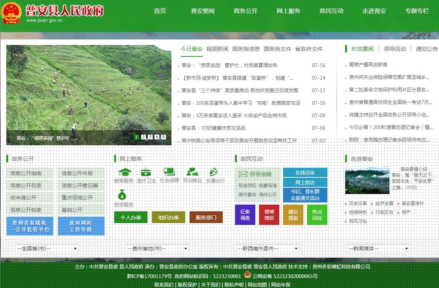
Task: Switch carousel to slide 3
Action: (150, 137)
